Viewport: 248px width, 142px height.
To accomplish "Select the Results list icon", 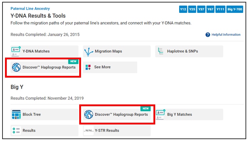I will 16,131.
